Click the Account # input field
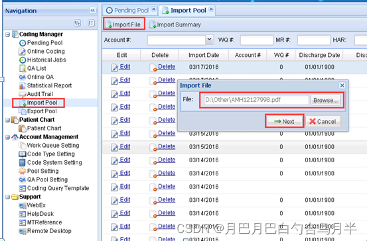This screenshot has width=367, height=241. coord(177,40)
